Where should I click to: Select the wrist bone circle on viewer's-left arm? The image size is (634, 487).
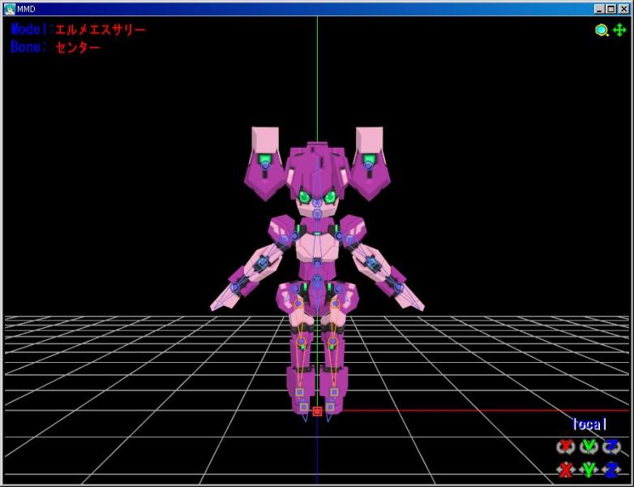coord(236,287)
